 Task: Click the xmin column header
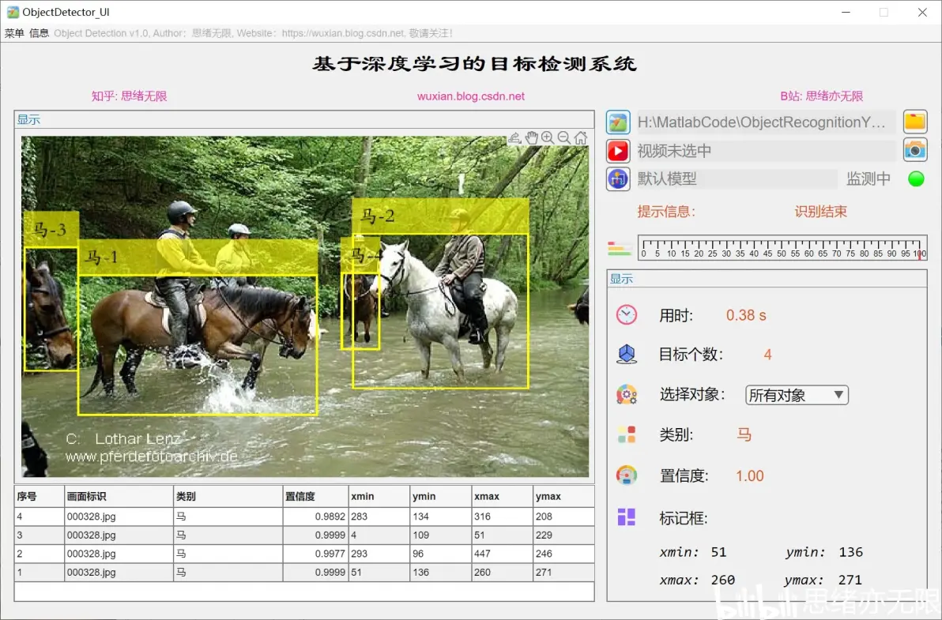coord(379,496)
